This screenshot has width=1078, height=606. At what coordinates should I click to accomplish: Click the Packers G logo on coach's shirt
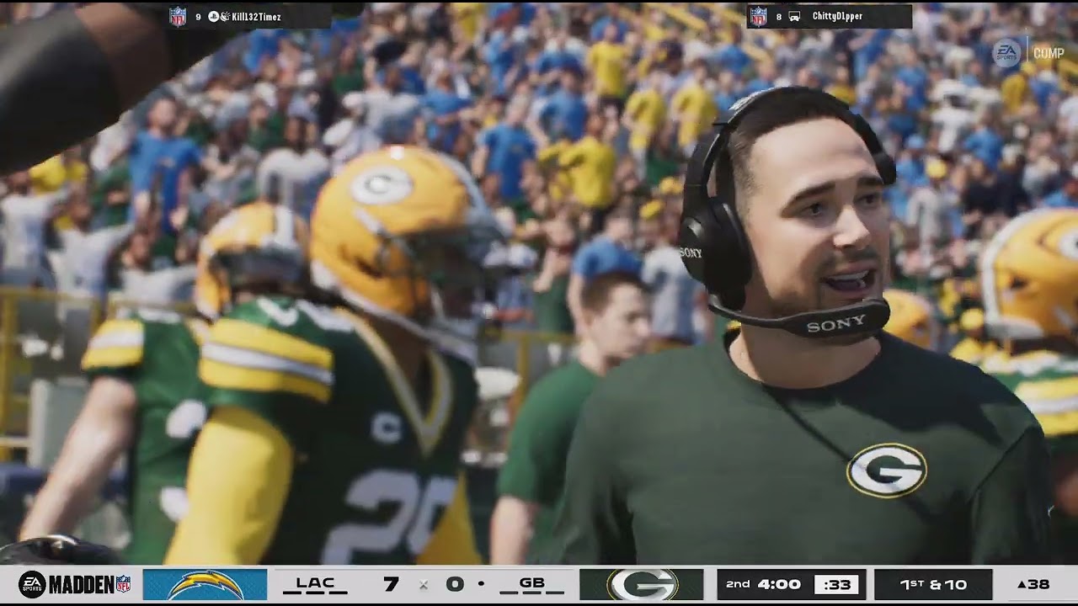(x=886, y=470)
